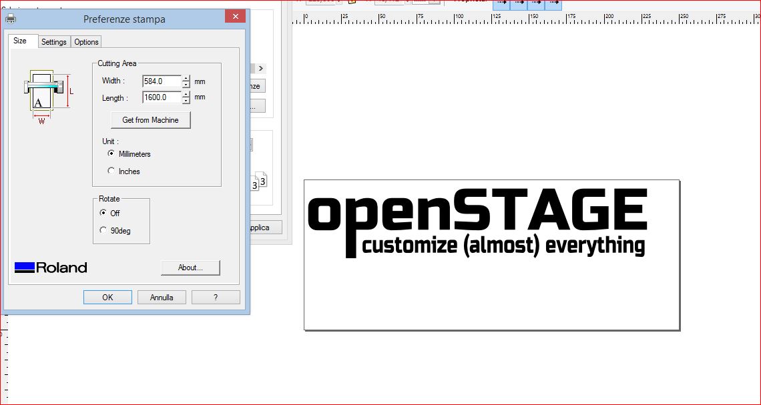Decrease Width with the down arrow
Viewport: 761px width, 405px height.
(186, 84)
